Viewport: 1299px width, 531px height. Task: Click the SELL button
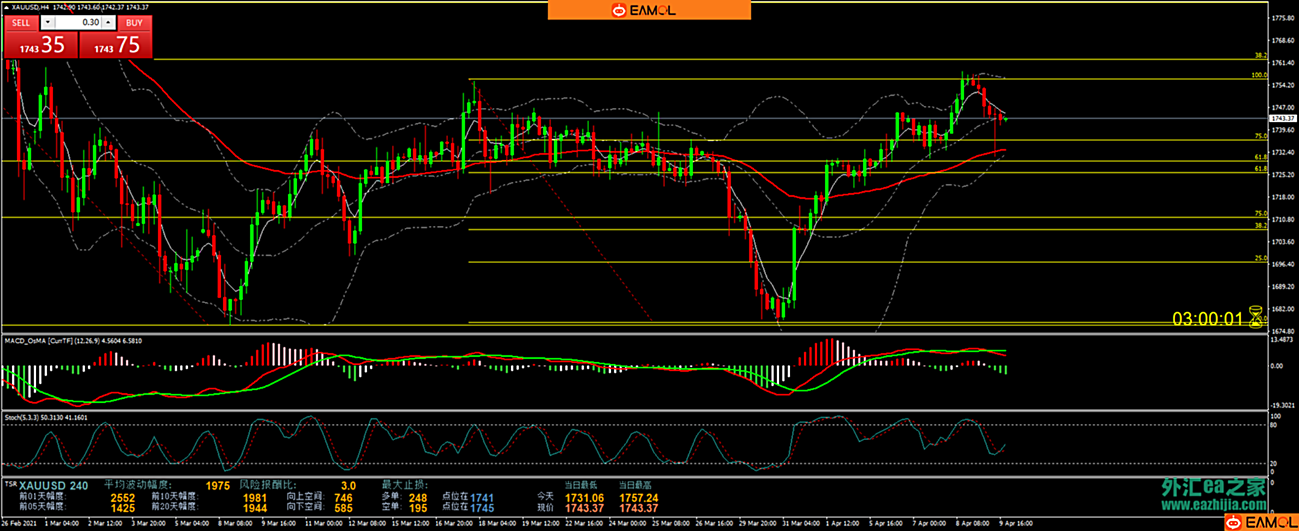pos(21,23)
